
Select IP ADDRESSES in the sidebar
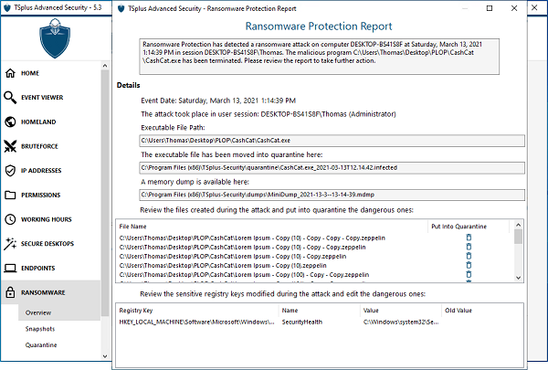point(41,171)
